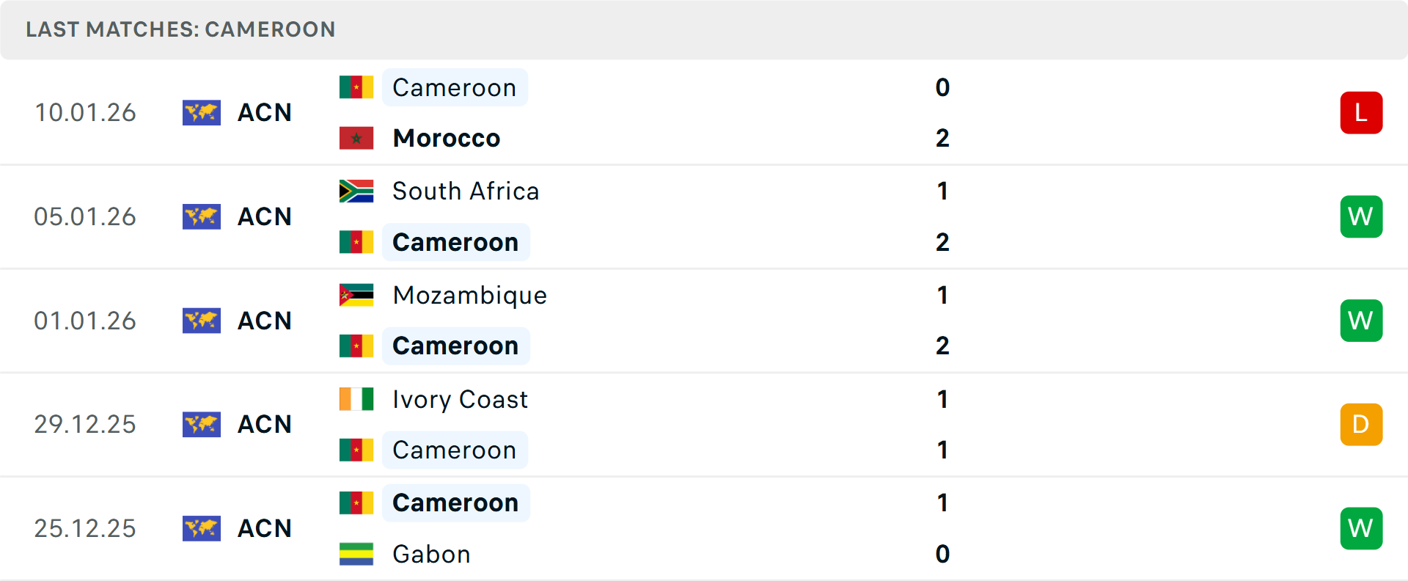This screenshot has height=581, width=1408.
Task: Click the South Africa flag icon
Action: click(x=356, y=191)
